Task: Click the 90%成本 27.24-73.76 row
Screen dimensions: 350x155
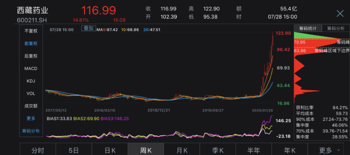Action: (322, 119)
